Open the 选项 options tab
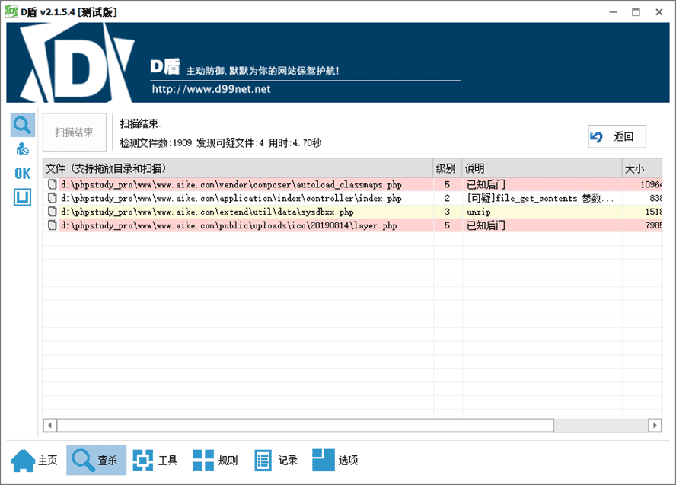Screen dimensions: 676x485 coord(336,460)
